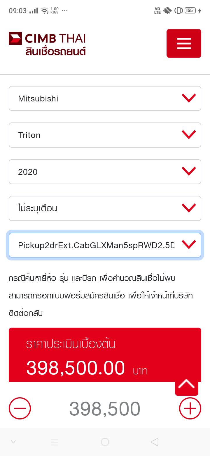Open the ไม่ระบุเดือน month dropdown
This screenshot has width=210, height=456.
105,208
